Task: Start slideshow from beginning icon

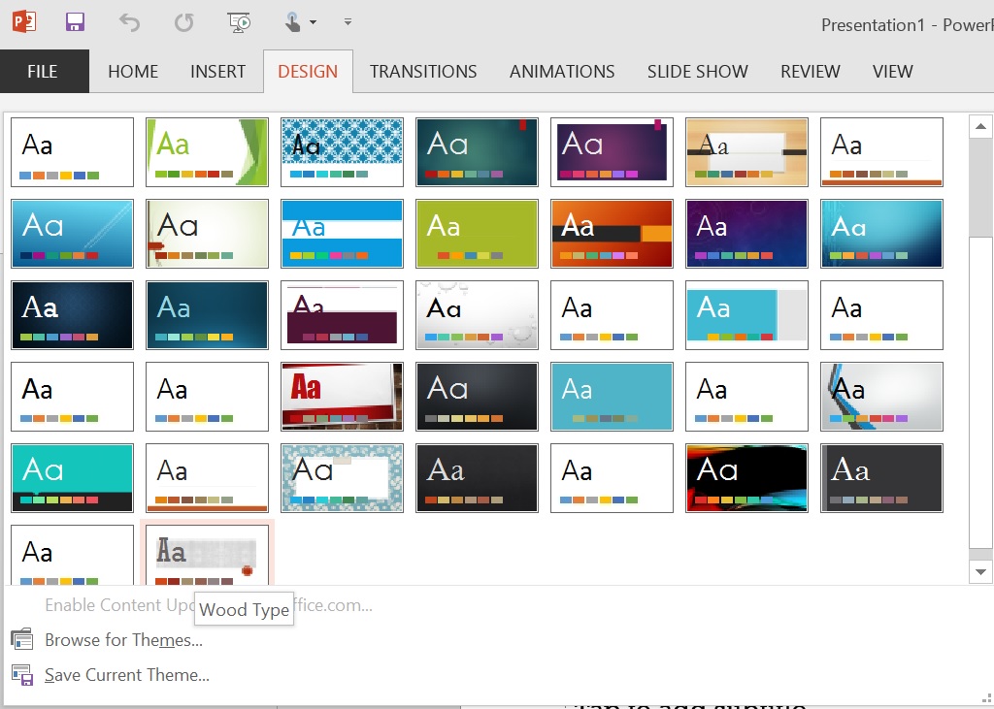Action: pos(239,22)
